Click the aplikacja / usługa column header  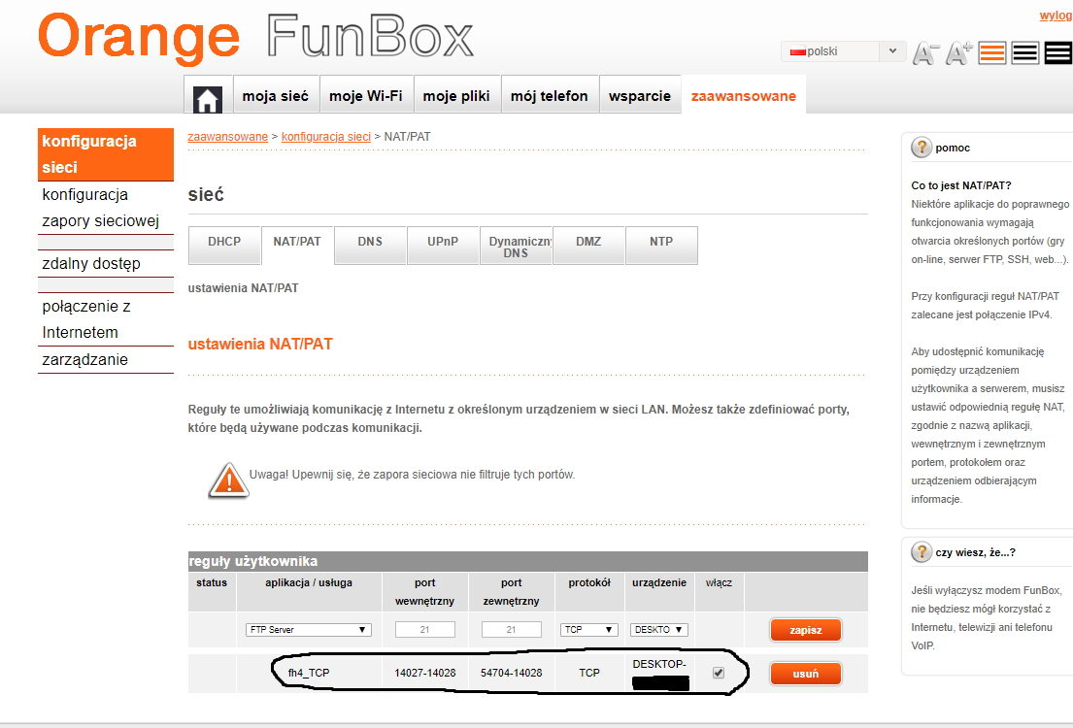(309, 582)
